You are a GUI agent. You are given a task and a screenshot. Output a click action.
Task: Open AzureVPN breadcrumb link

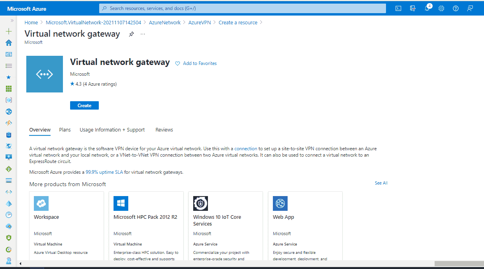pos(200,23)
